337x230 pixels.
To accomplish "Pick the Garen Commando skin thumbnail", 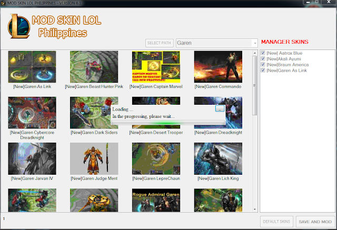I will tap(218, 67).
